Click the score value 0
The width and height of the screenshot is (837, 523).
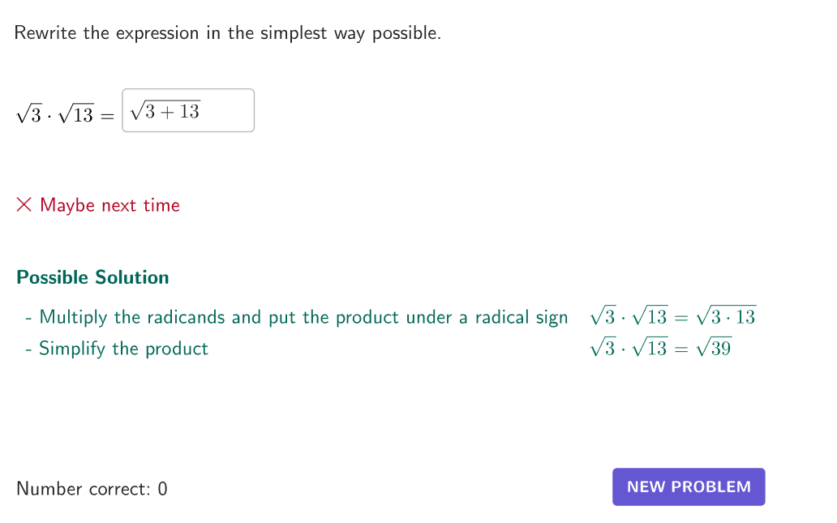tap(162, 489)
